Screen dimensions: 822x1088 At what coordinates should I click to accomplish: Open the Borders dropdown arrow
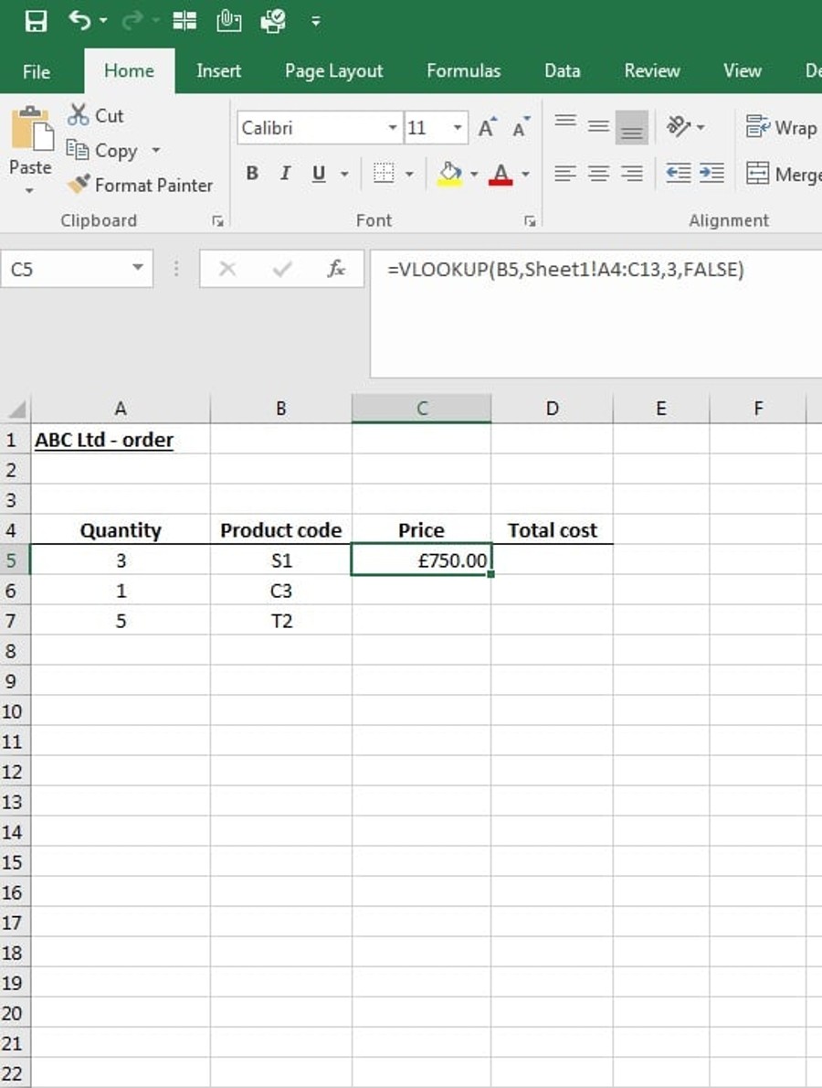point(409,174)
